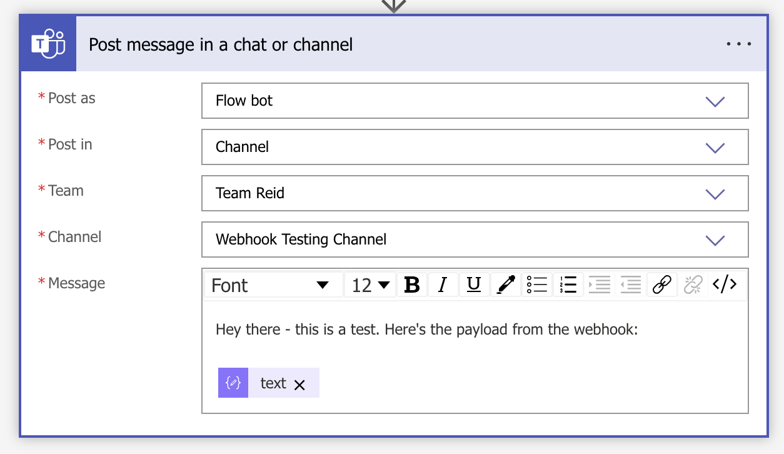
Task: Click the Microsoft Teams connector icon
Action: [49, 44]
